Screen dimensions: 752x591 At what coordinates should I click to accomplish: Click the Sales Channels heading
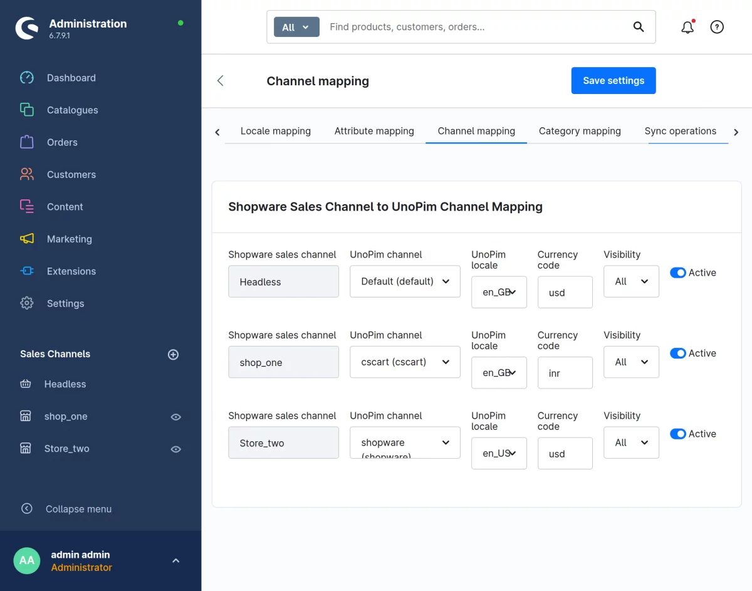click(55, 354)
